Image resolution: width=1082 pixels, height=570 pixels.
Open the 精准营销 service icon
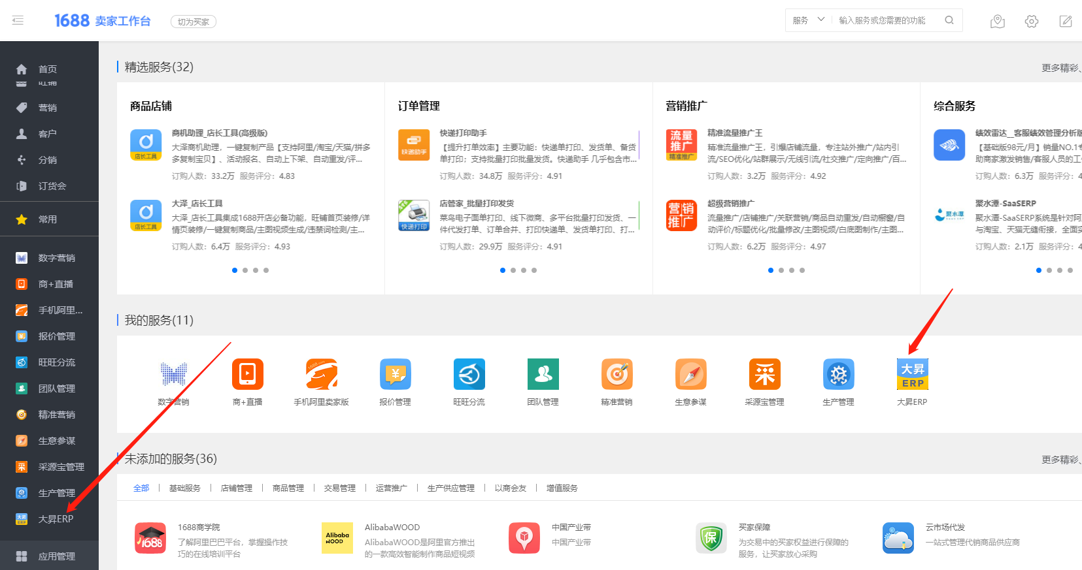pyautogui.click(x=617, y=374)
